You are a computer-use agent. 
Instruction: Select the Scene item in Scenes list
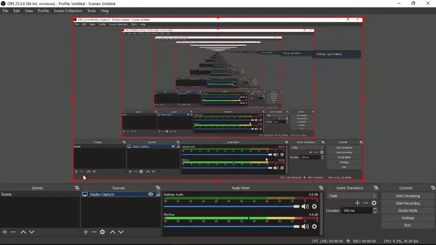tap(40, 194)
